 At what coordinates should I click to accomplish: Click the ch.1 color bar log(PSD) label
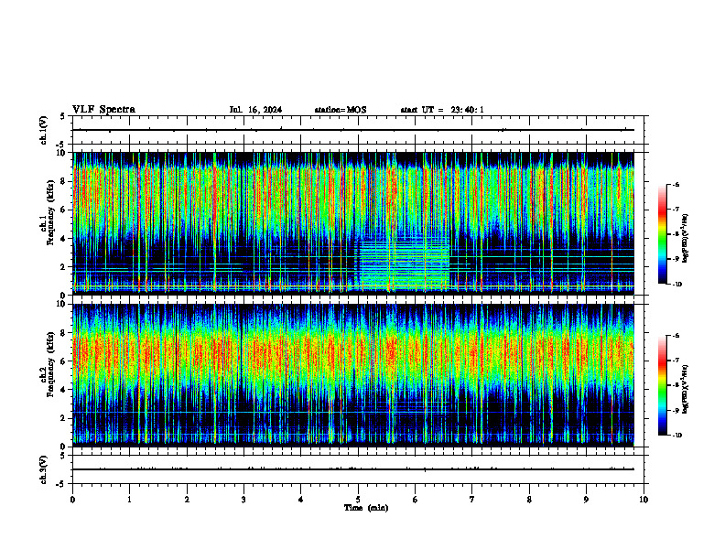[x=685, y=239]
